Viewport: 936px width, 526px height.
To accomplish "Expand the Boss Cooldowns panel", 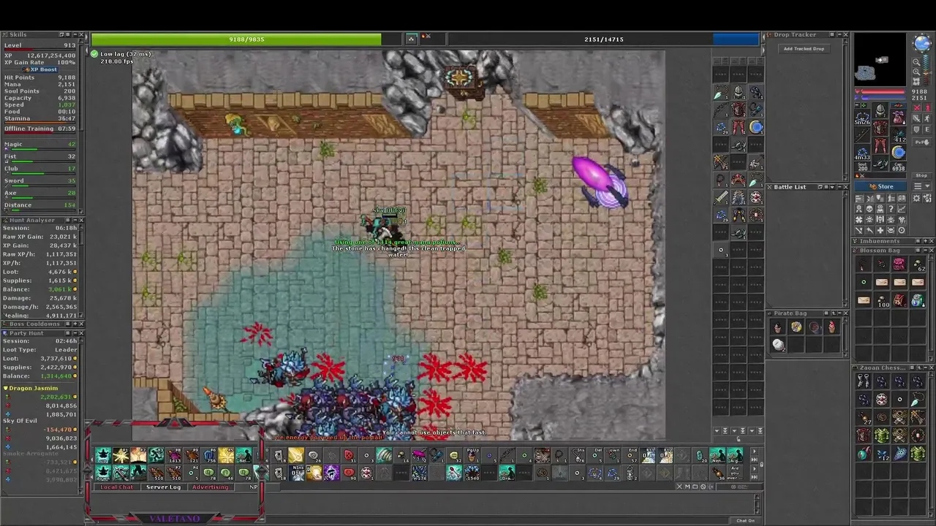I will coord(75,324).
